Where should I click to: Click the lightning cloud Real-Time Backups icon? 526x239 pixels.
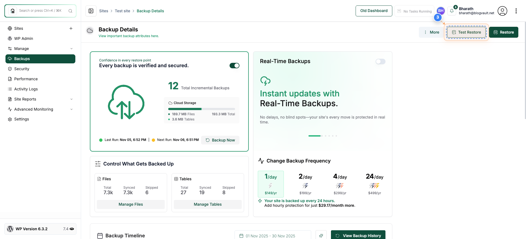click(x=265, y=81)
